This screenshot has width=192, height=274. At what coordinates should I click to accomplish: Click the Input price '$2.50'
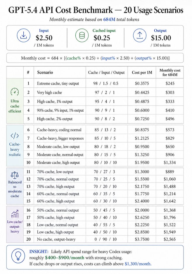click(44, 38)
